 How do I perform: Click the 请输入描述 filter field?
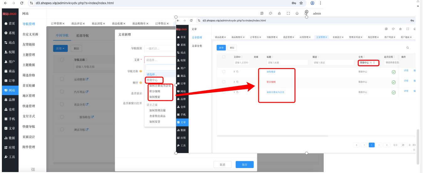pyautogui.click(x=333, y=62)
